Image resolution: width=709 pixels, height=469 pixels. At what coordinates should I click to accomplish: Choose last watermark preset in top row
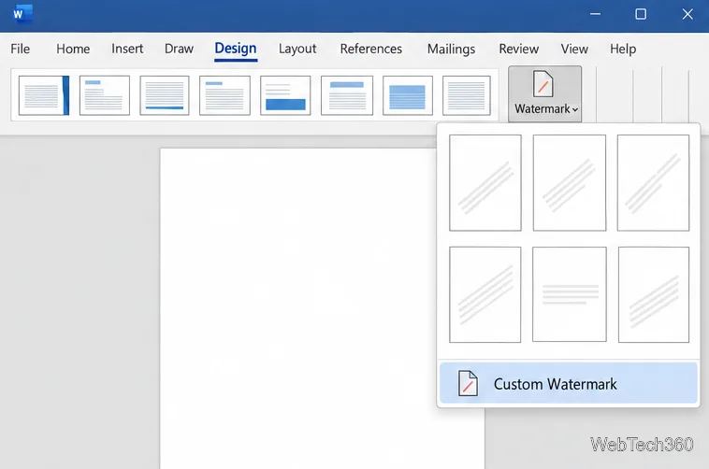653,182
